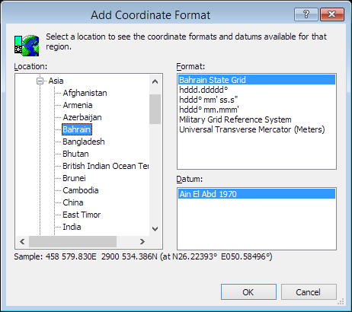Select China in the Location tree
352x312 pixels.
click(73, 202)
